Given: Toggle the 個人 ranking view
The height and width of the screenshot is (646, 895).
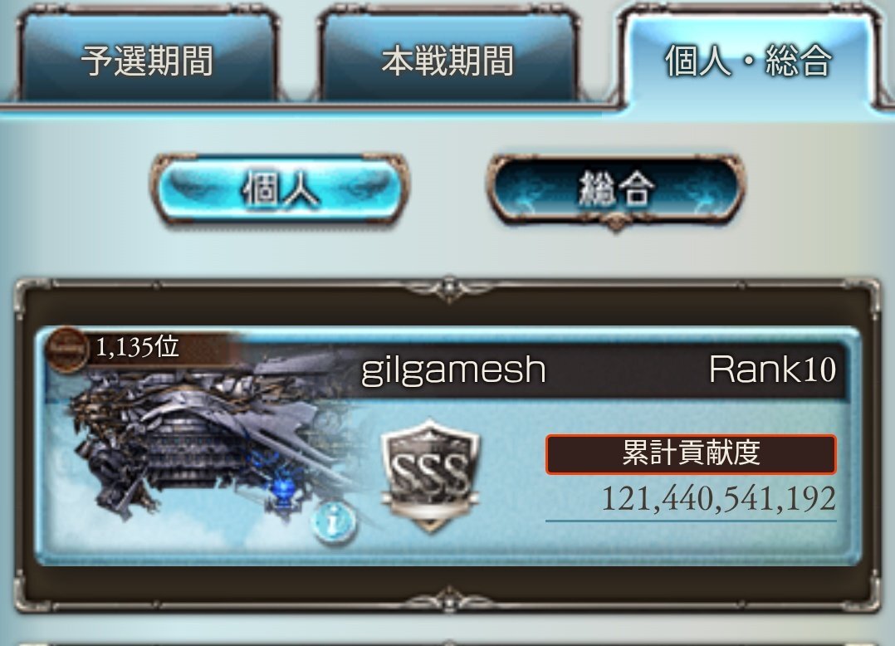Looking at the screenshot, I should point(280,188).
